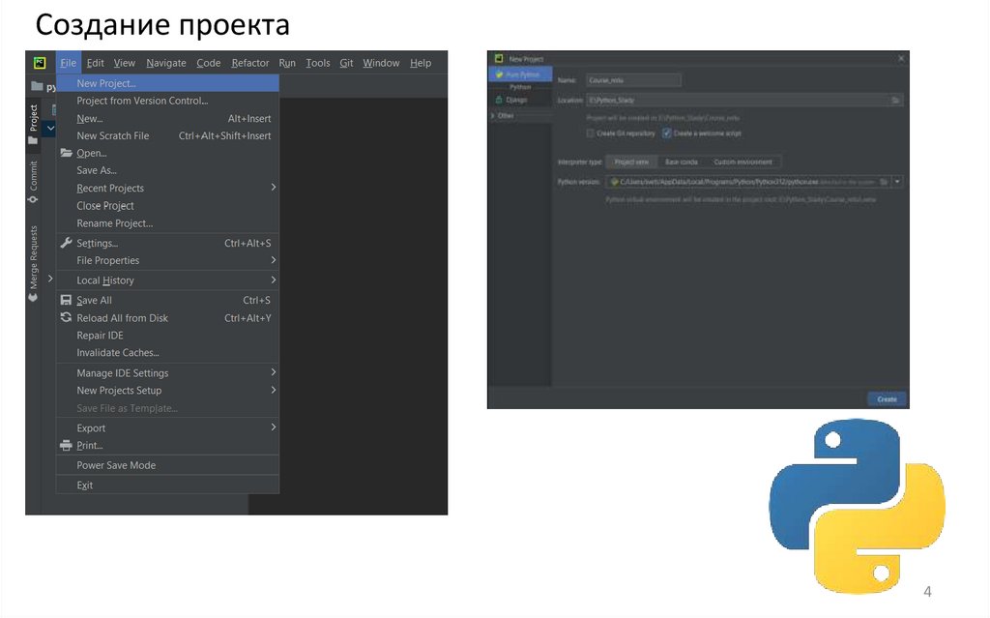The width and height of the screenshot is (990, 618).
Task: Collapse the project tree chevron under Project tab
Action: coord(50,129)
